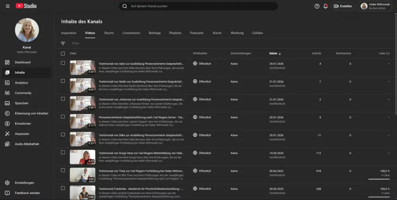Open the 2:13 Thea video thumbnail
397x200 pixels.
(83, 175)
